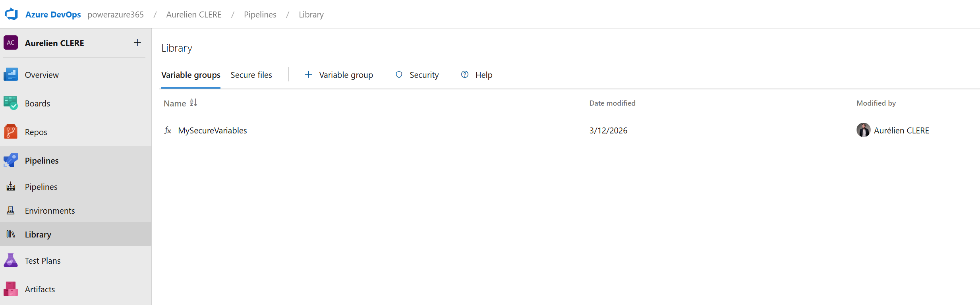
Task: Open Boards from the sidebar
Action: (x=37, y=104)
